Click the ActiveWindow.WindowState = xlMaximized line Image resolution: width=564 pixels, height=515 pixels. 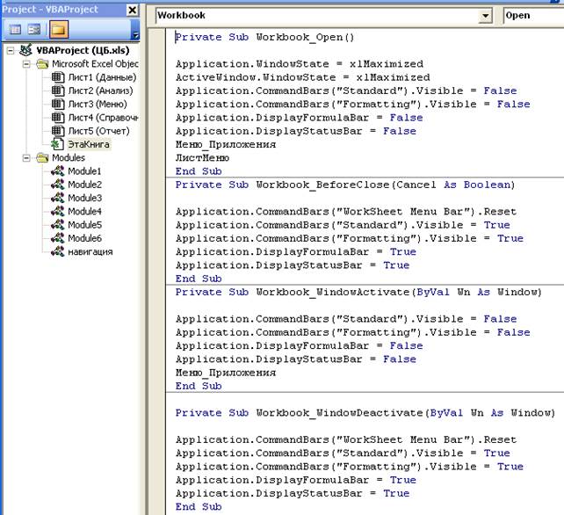302,77
